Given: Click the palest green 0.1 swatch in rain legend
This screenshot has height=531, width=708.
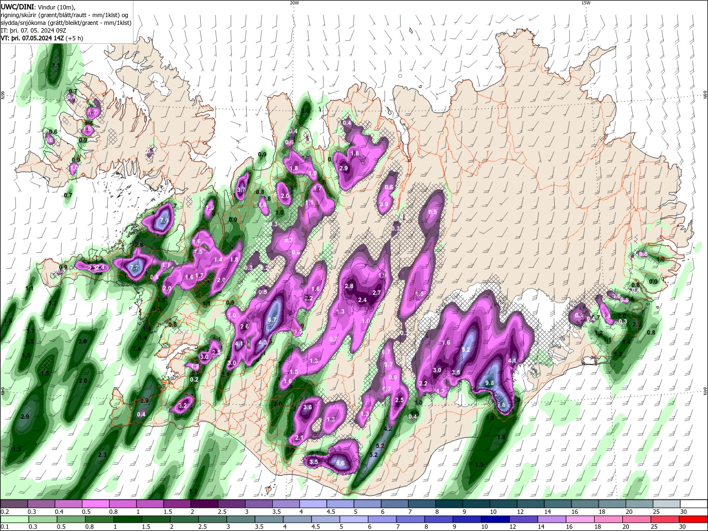Looking at the screenshot, I should coord(14,519).
